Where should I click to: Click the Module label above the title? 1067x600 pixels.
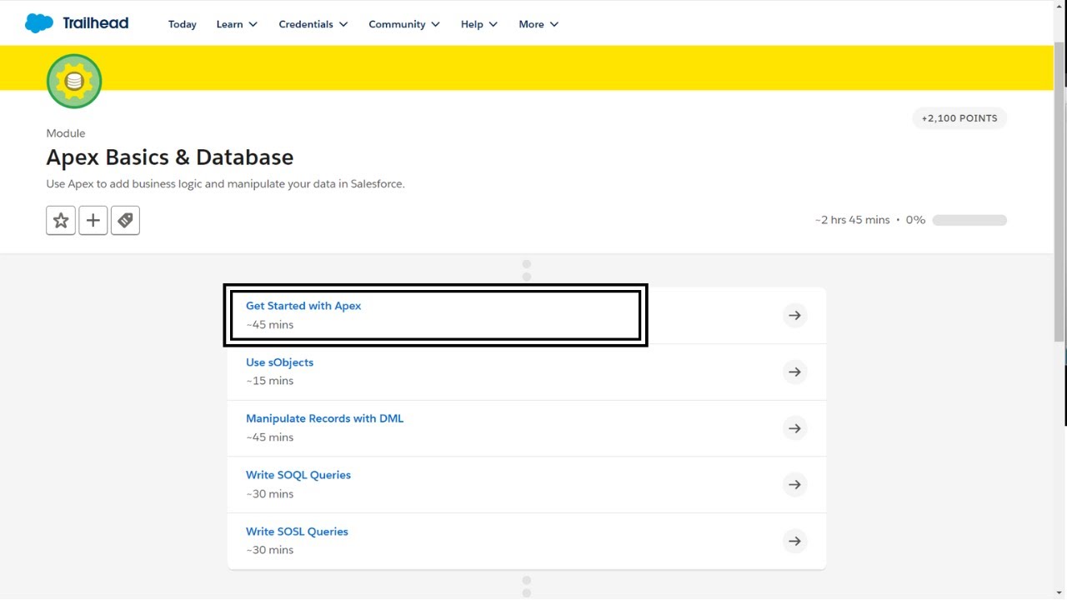click(x=66, y=133)
